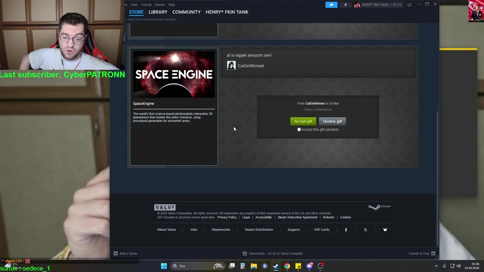Open the Help menu
This screenshot has width=484, height=272.
(171, 5)
